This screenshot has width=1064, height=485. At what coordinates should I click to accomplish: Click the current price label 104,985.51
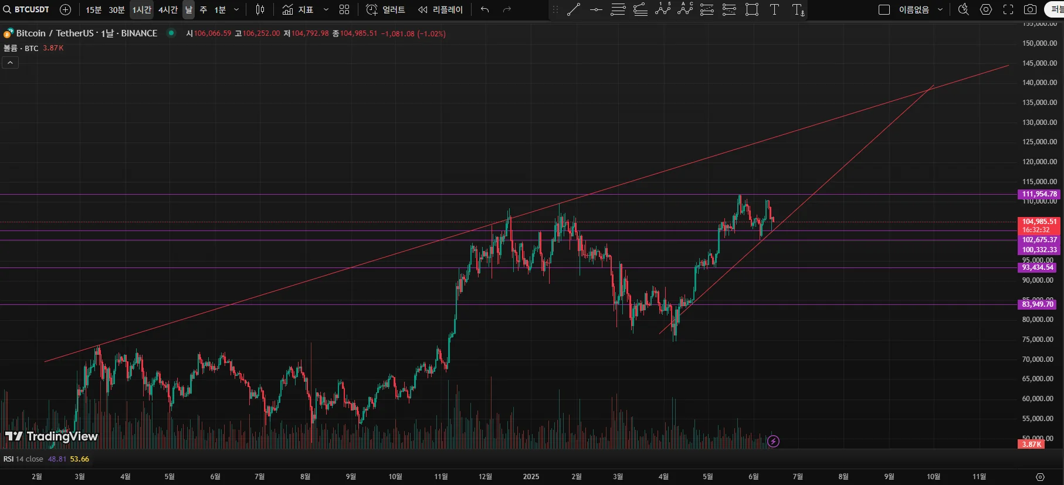[x=1039, y=222]
